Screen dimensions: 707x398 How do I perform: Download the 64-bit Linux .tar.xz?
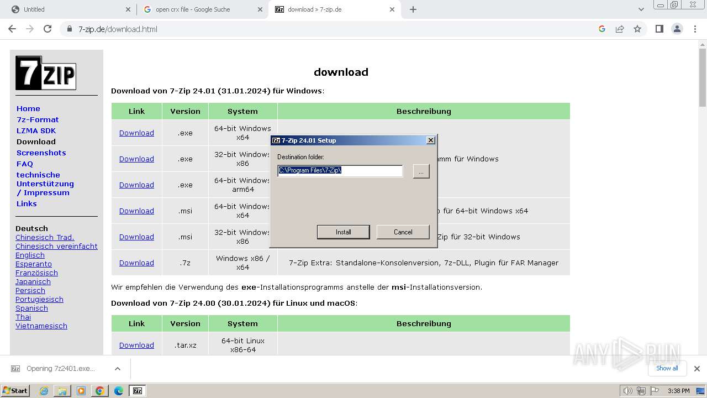click(136, 345)
